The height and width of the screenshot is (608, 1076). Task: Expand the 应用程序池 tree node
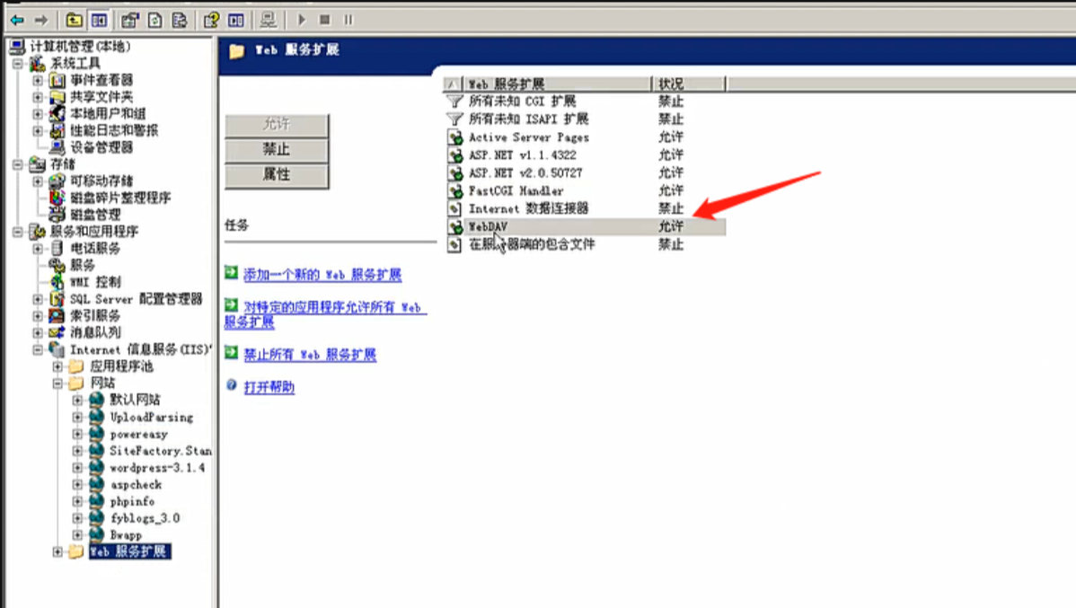click(x=57, y=366)
